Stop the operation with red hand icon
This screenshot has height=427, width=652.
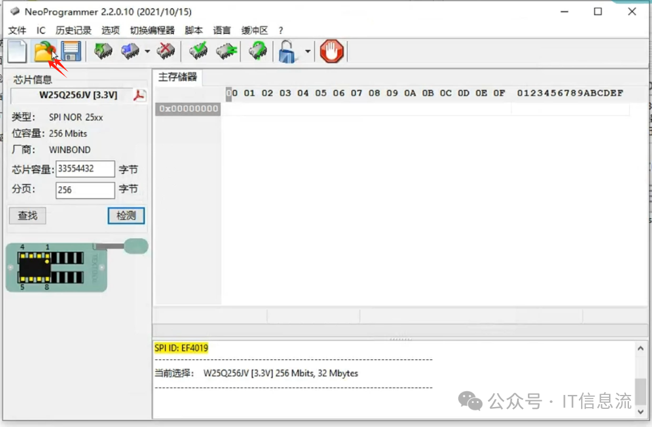[x=332, y=51]
